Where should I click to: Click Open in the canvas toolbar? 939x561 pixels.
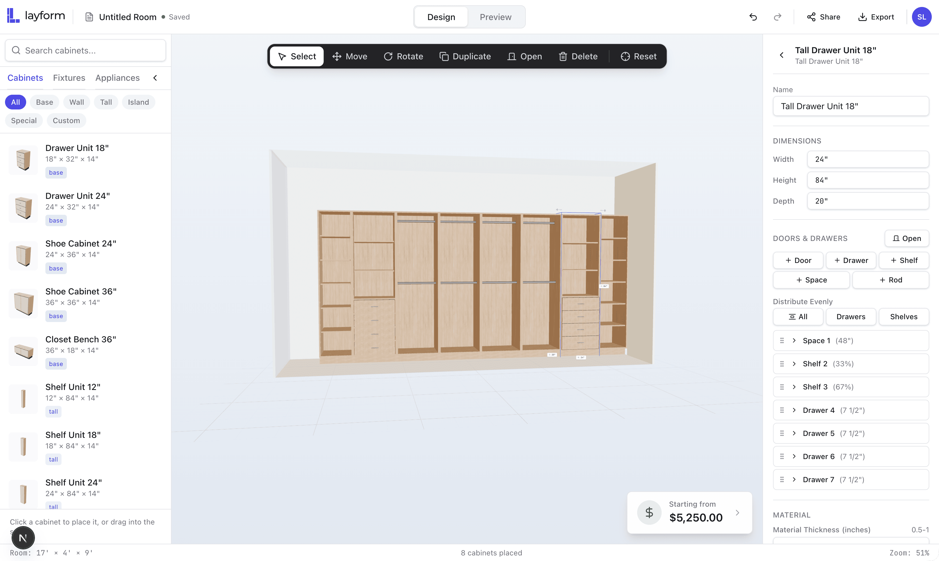524,56
